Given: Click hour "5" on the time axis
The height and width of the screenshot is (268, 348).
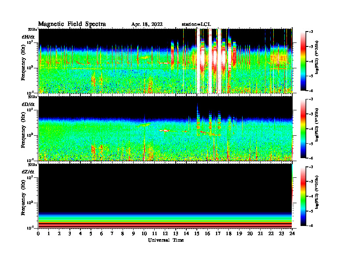Looking at the screenshot, I should click(x=91, y=233).
